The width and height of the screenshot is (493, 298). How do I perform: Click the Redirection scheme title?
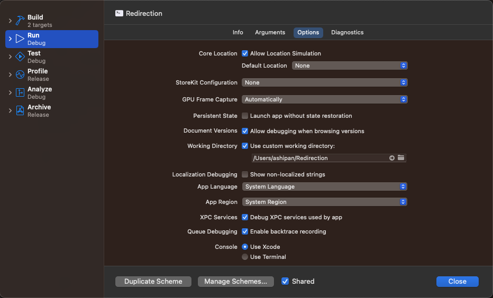point(144,14)
